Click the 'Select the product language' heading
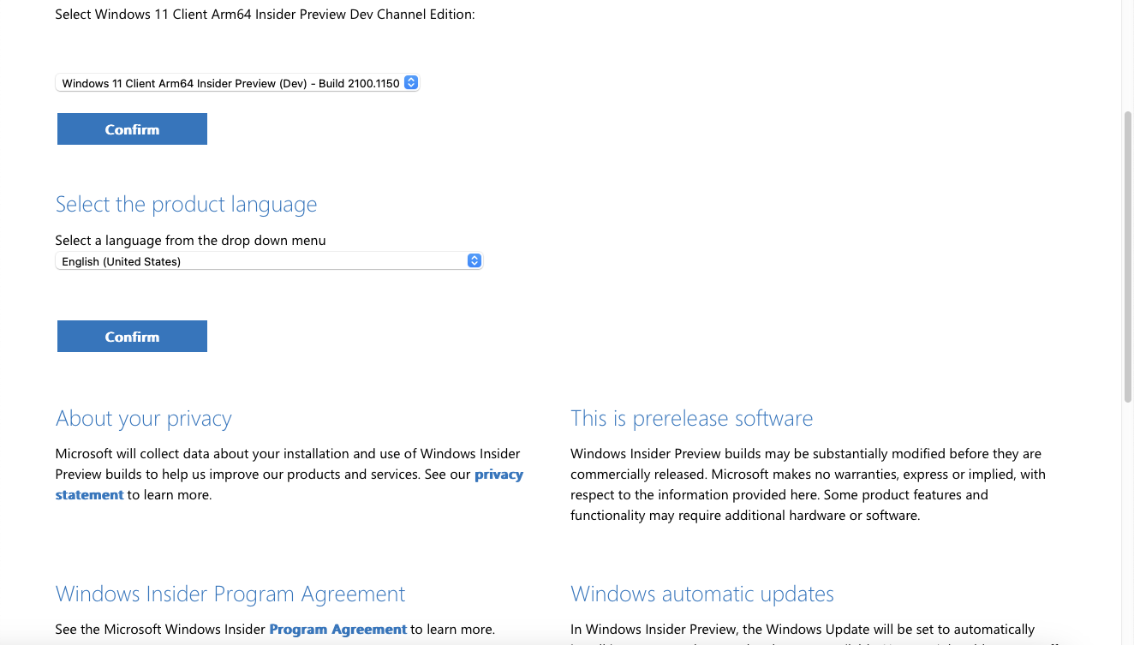The height and width of the screenshot is (645, 1134). (186, 205)
